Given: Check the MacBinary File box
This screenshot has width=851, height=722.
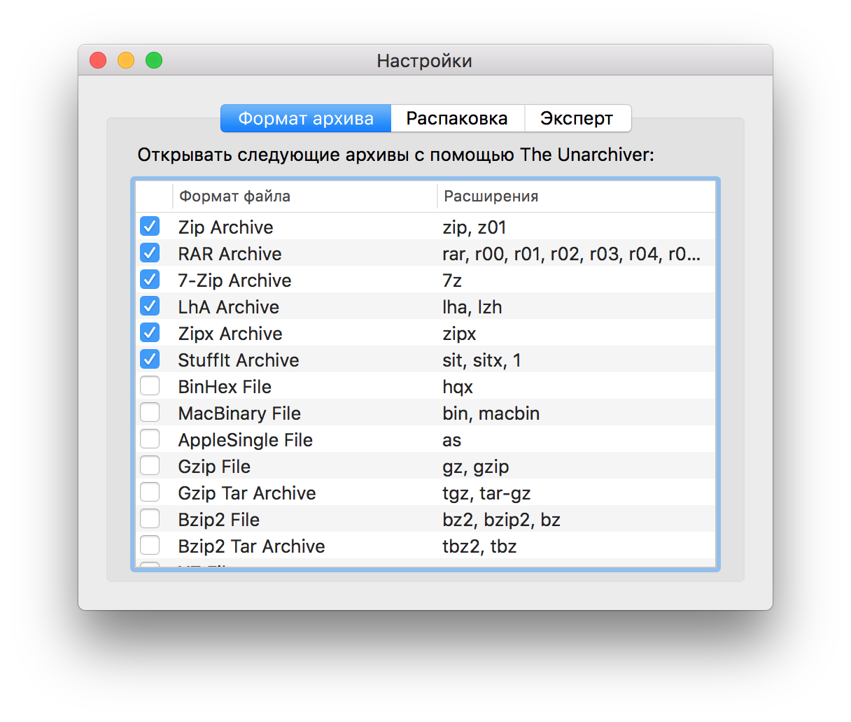Looking at the screenshot, I should tap(150, 413).
